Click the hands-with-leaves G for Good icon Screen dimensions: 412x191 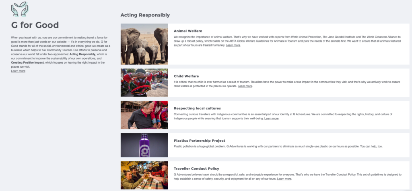point(20,9)
